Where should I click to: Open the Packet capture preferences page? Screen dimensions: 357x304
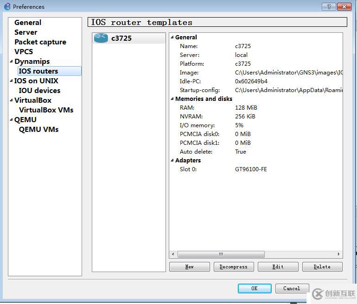point(40,42)
